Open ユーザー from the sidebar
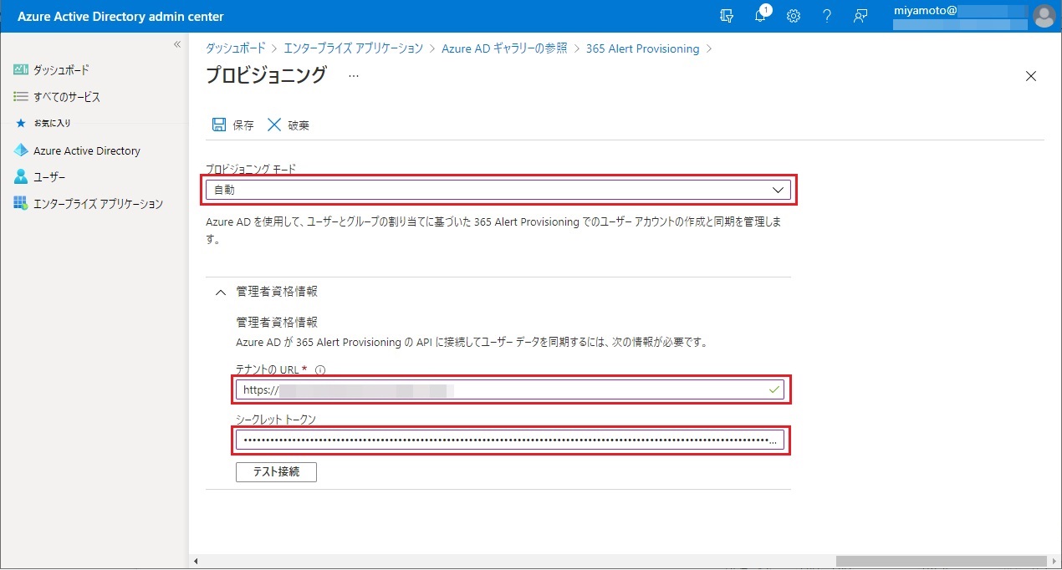Screen dimensions: 1062x570 pyautogui.click(x=49, y=177)
